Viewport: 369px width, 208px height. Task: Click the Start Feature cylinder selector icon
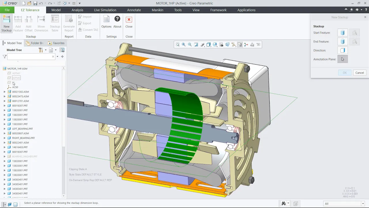(x=343, y=33)
